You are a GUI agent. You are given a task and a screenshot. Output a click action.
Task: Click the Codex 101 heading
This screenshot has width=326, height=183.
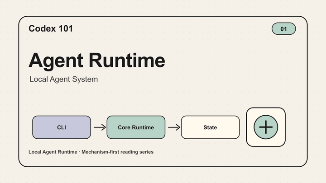51,28
